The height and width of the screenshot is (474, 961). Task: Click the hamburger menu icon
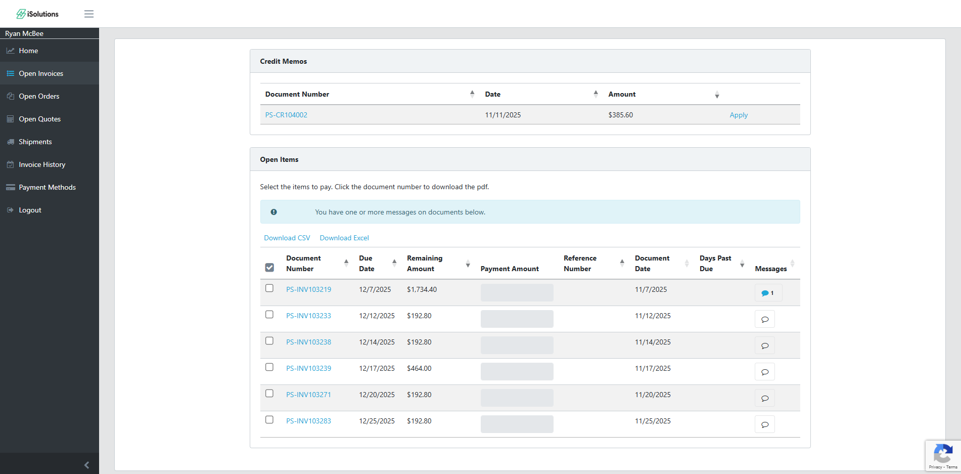pyautogui.click(x=88, y=14)
